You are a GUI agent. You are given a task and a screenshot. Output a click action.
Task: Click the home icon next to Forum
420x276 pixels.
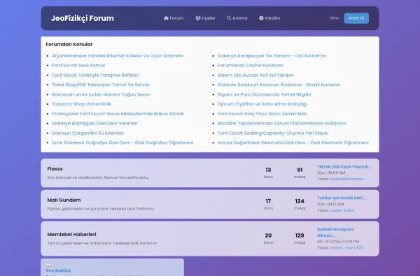point(166,18)
